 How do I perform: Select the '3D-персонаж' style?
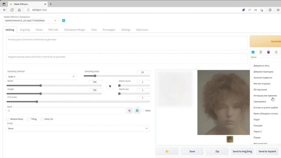(260, 90)
